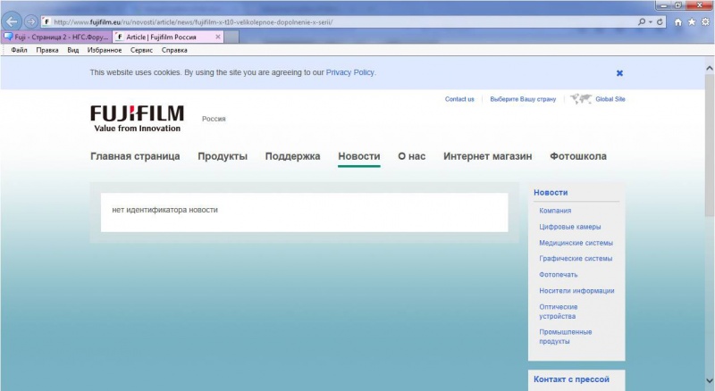Click the browser forward arrow button
The width and height of the screenshot is (715, 391).
pyautogui.click(x=30, y=21)
